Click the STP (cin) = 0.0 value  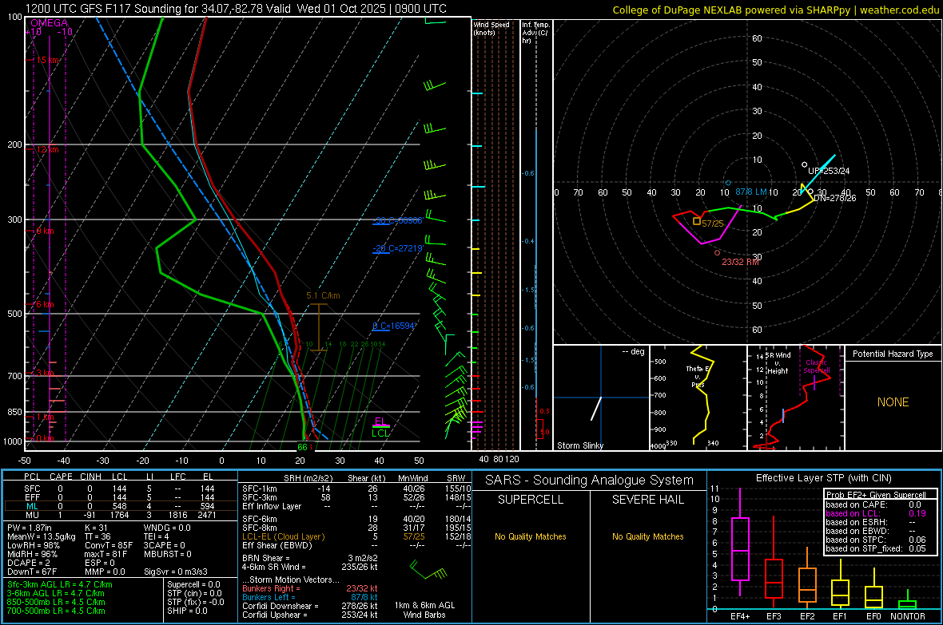[x=194, y=593]
